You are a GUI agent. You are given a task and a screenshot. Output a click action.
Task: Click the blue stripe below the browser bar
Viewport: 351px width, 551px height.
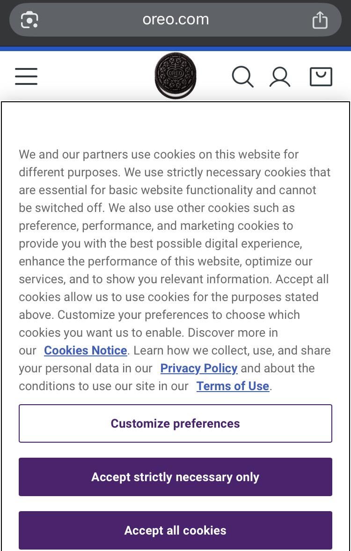click(175, 49)
